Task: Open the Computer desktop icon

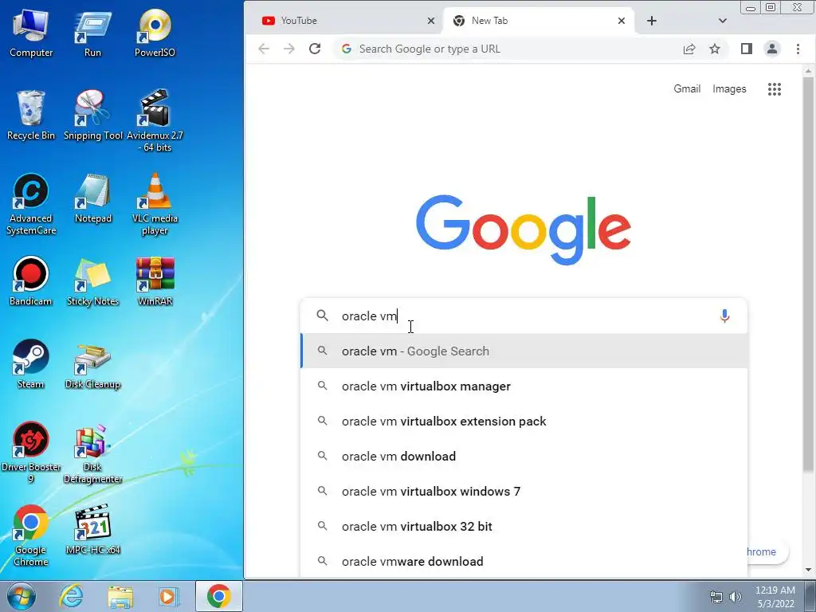Action: click(31, 33)
